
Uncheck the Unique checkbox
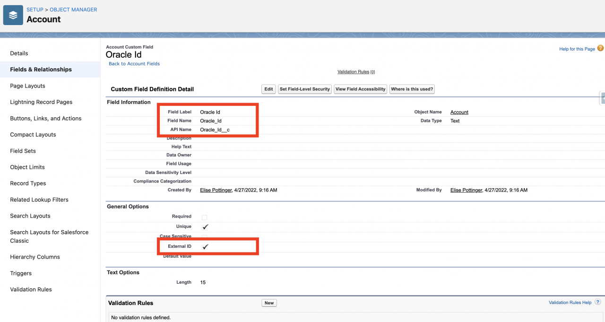point(205,226)
